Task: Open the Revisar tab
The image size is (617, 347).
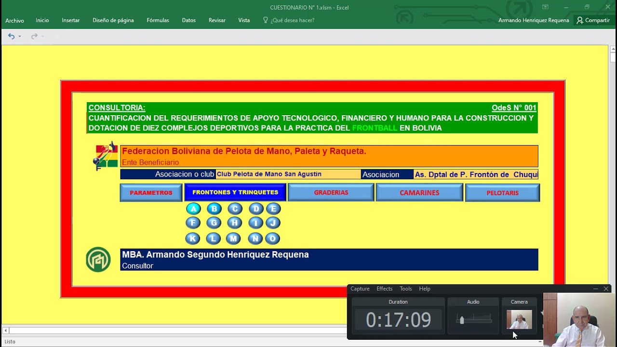Action: tap(217, 20)
